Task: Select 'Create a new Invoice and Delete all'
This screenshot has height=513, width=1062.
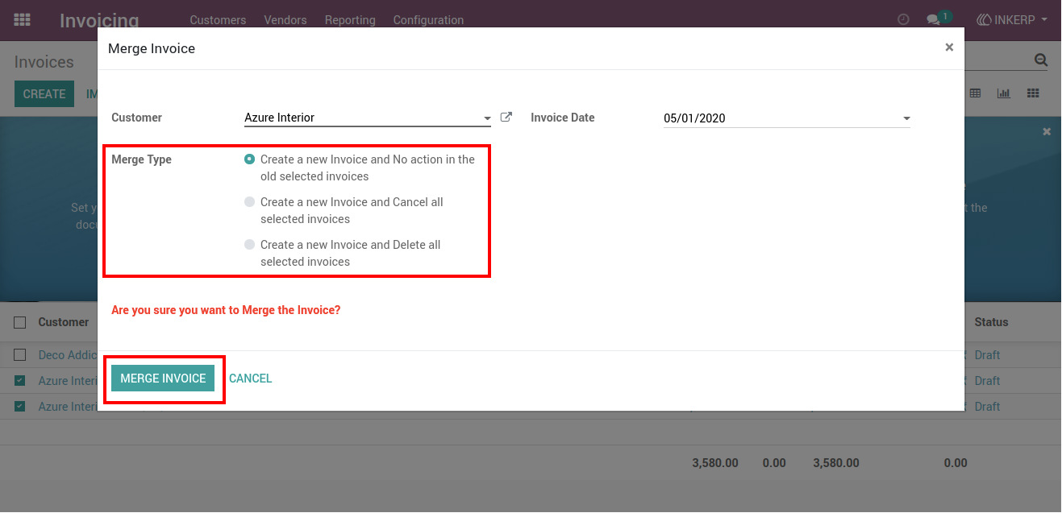Action: [250, 245]
